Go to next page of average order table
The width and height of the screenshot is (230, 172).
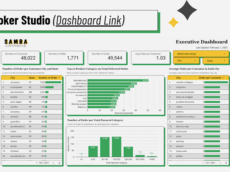point(226,163)
